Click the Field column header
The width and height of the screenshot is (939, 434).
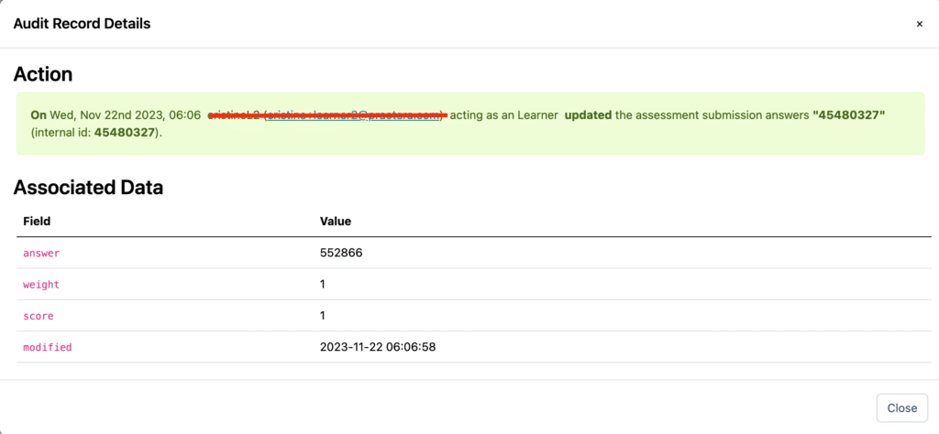37,222
